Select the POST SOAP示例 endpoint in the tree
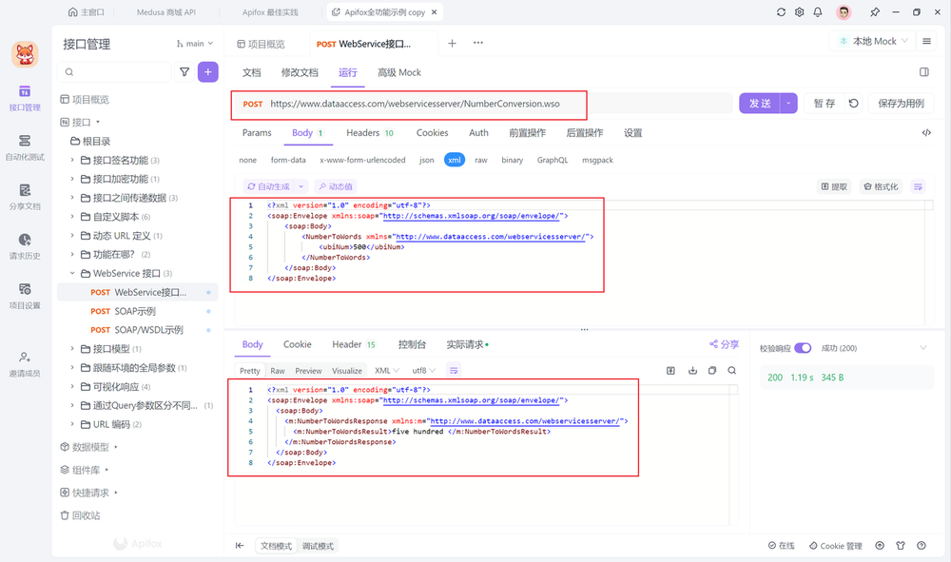Viewport: 951px width, 562px height. [133, 311]
